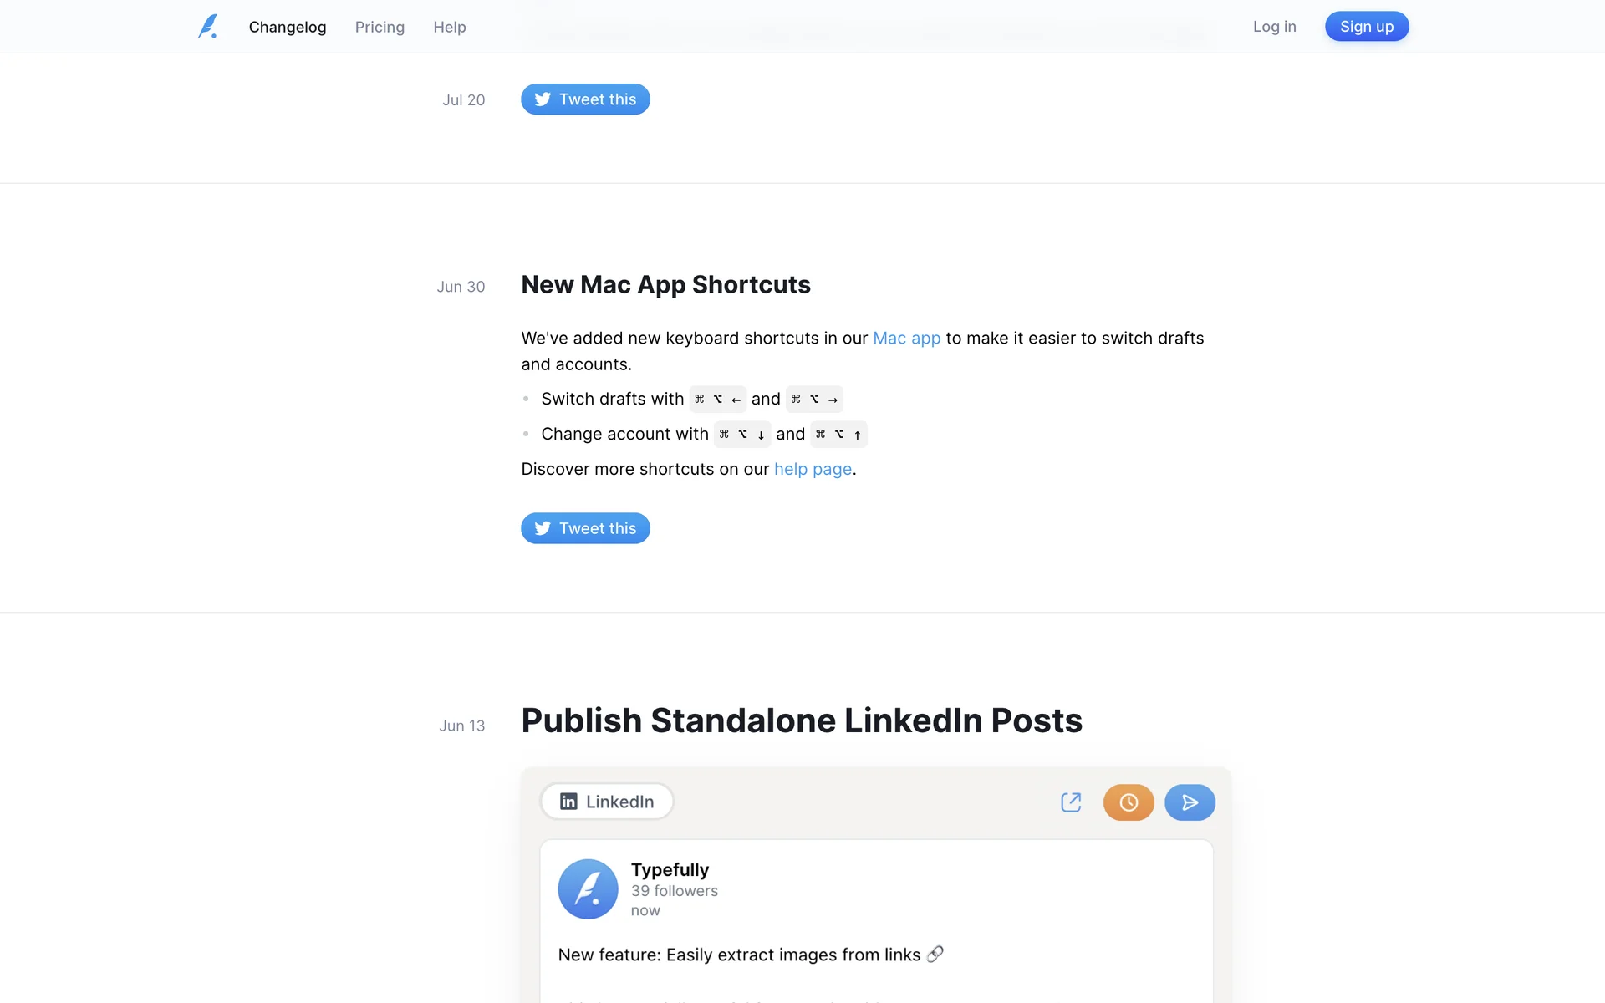Open the Mac app link
This screenshot has width=1605, height=1003.
(906, 338)
